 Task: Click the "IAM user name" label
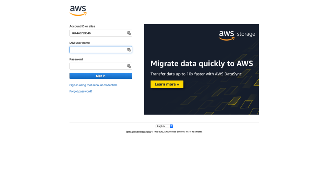(x=79, y=43)
